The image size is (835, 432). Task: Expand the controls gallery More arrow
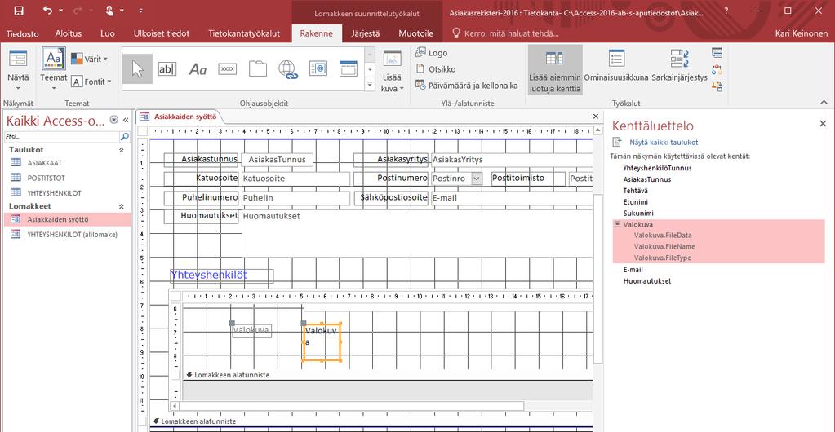[x=370, y=84]
